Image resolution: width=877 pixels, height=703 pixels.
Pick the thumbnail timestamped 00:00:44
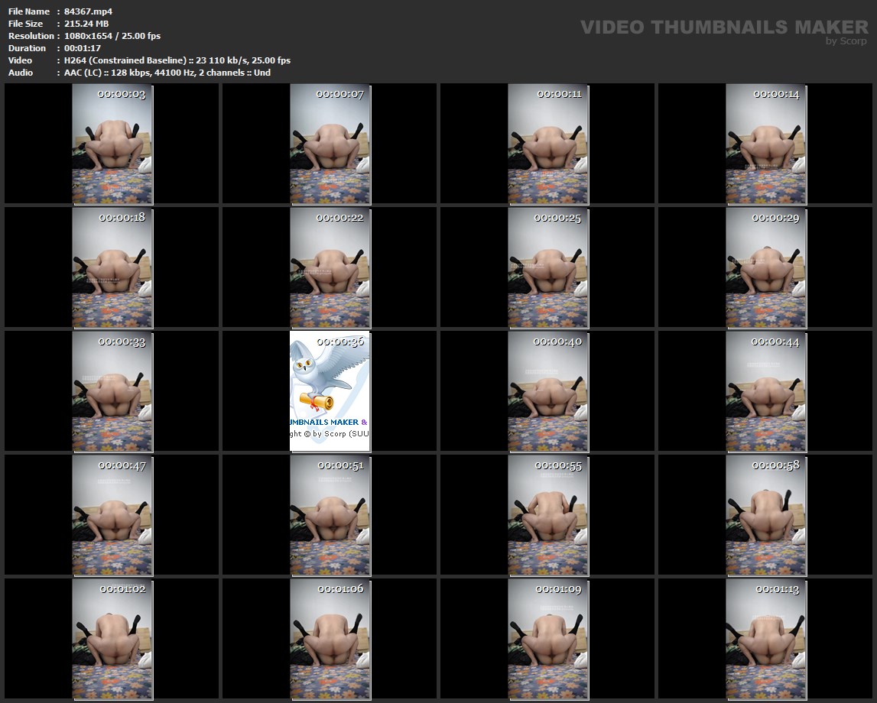[766, 392]
